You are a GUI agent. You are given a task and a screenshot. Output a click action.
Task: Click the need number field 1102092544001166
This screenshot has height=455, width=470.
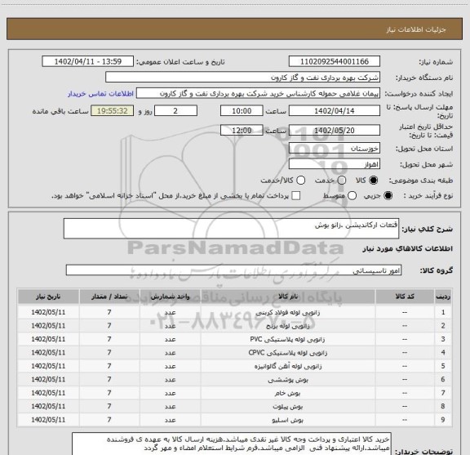pos(335,61)
